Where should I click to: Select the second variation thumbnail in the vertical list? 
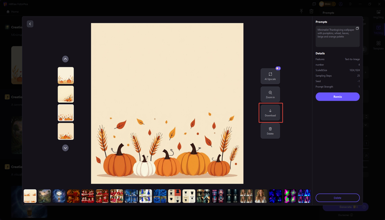pos(65,94)
